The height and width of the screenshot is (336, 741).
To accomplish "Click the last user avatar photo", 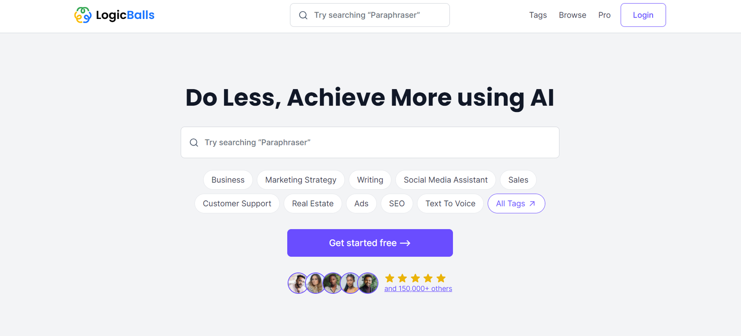I will pyautogui.click(x=368, y=283).
